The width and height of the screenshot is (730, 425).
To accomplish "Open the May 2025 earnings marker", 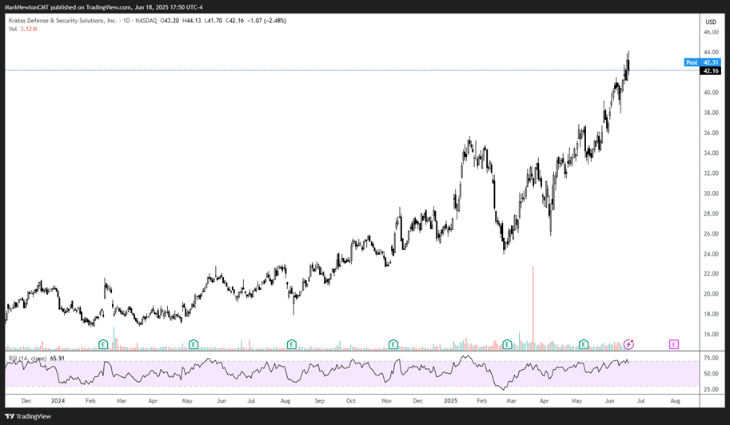I will coord(584,344).
